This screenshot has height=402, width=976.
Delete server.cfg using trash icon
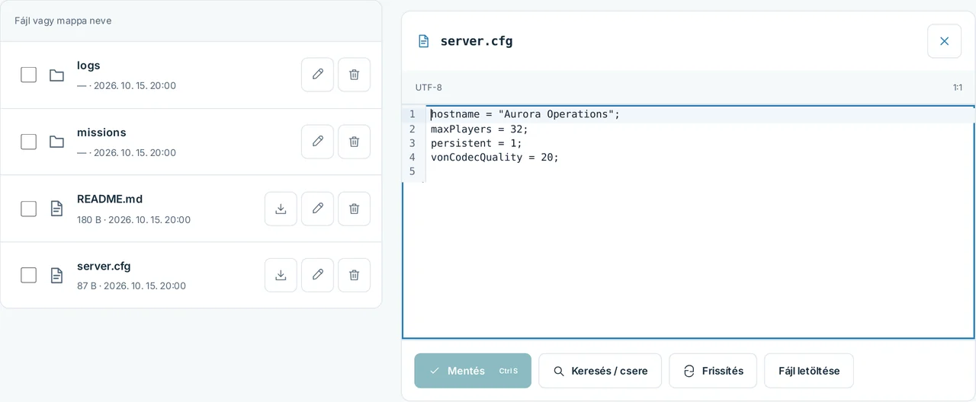(354, 275)
